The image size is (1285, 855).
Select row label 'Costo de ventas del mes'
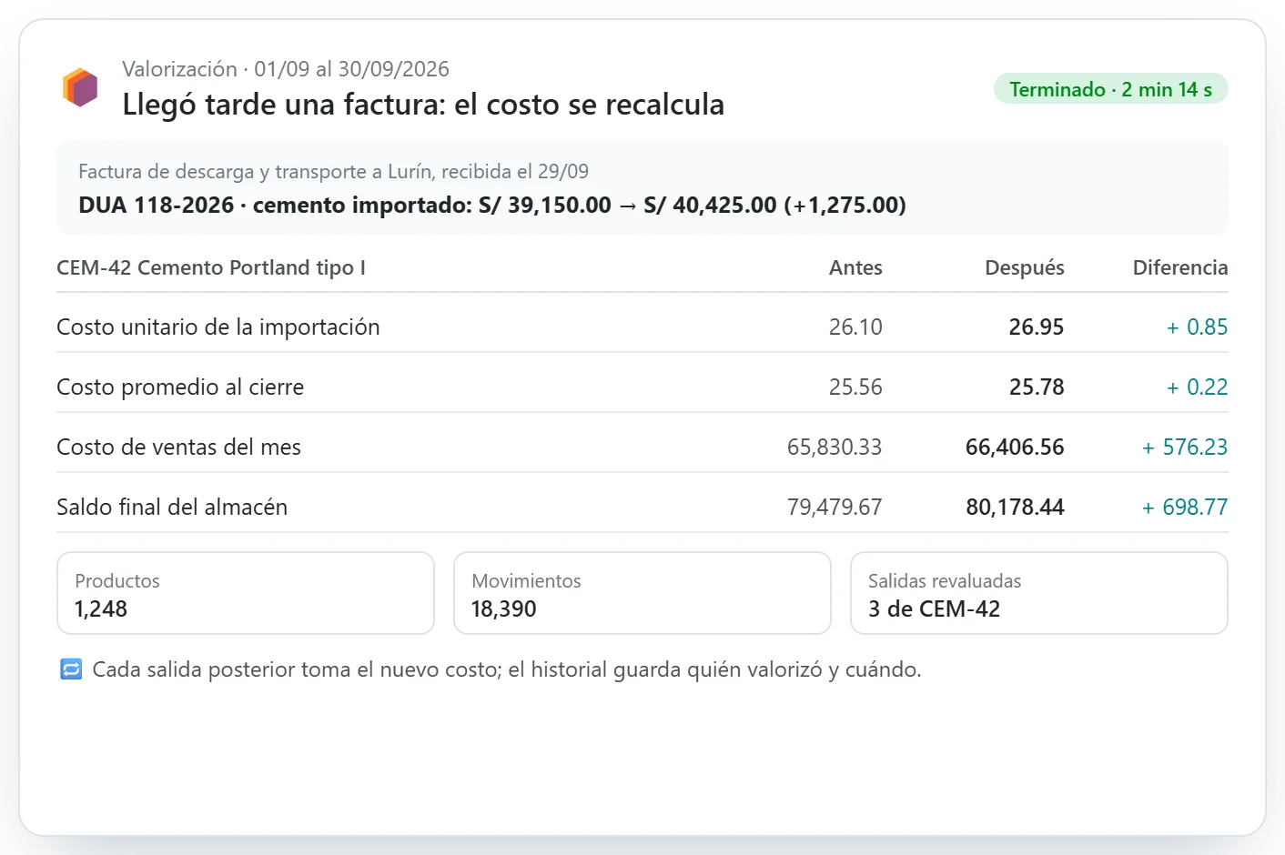178,447
